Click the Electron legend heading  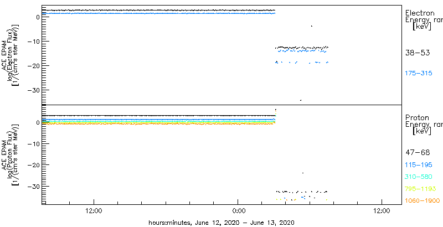[420, 13]
